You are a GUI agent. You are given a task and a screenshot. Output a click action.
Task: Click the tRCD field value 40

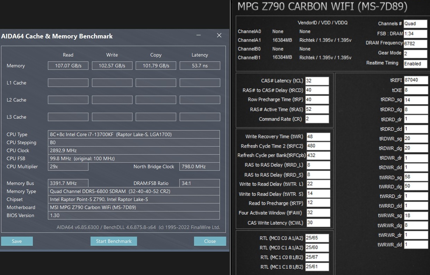317,90
